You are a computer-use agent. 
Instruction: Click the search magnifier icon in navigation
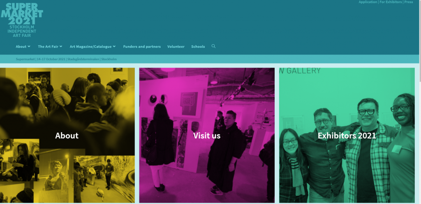click(x=213, y=46)
